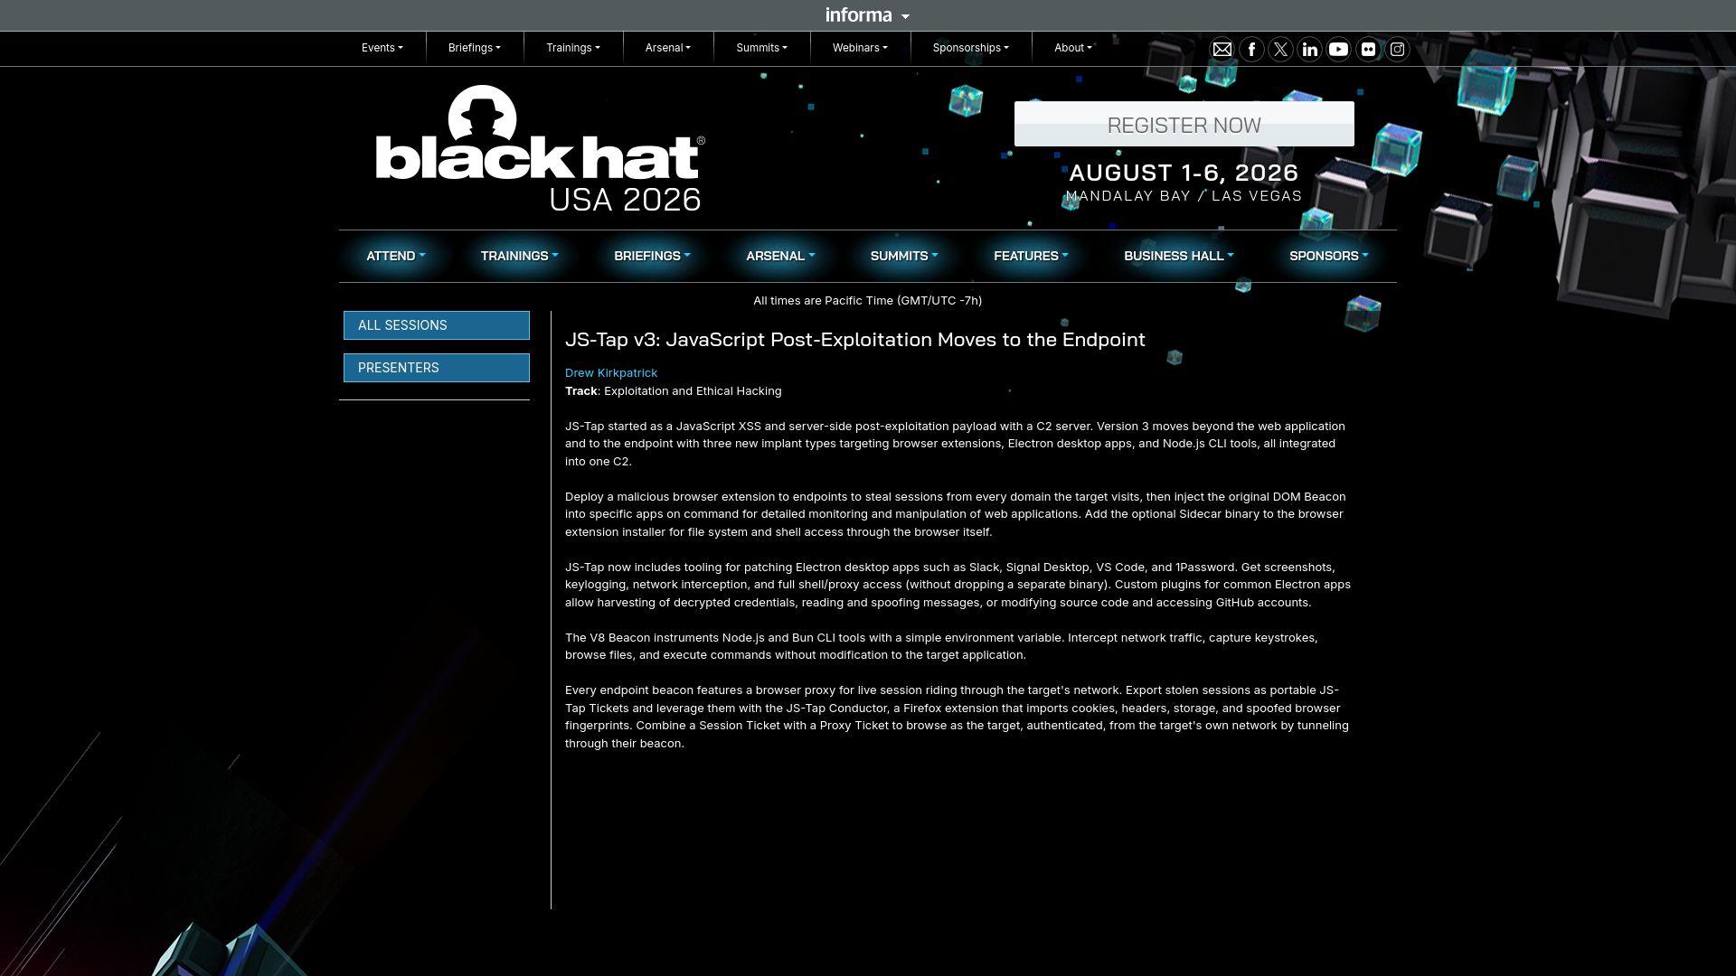Click the Pacific Time notice text
1736x976 pixels.
(x=868, y=301)
